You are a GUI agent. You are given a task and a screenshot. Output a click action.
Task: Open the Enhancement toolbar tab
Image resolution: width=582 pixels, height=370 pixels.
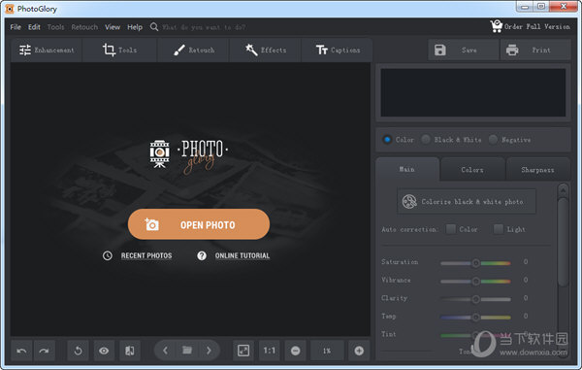tap(47, 50)
